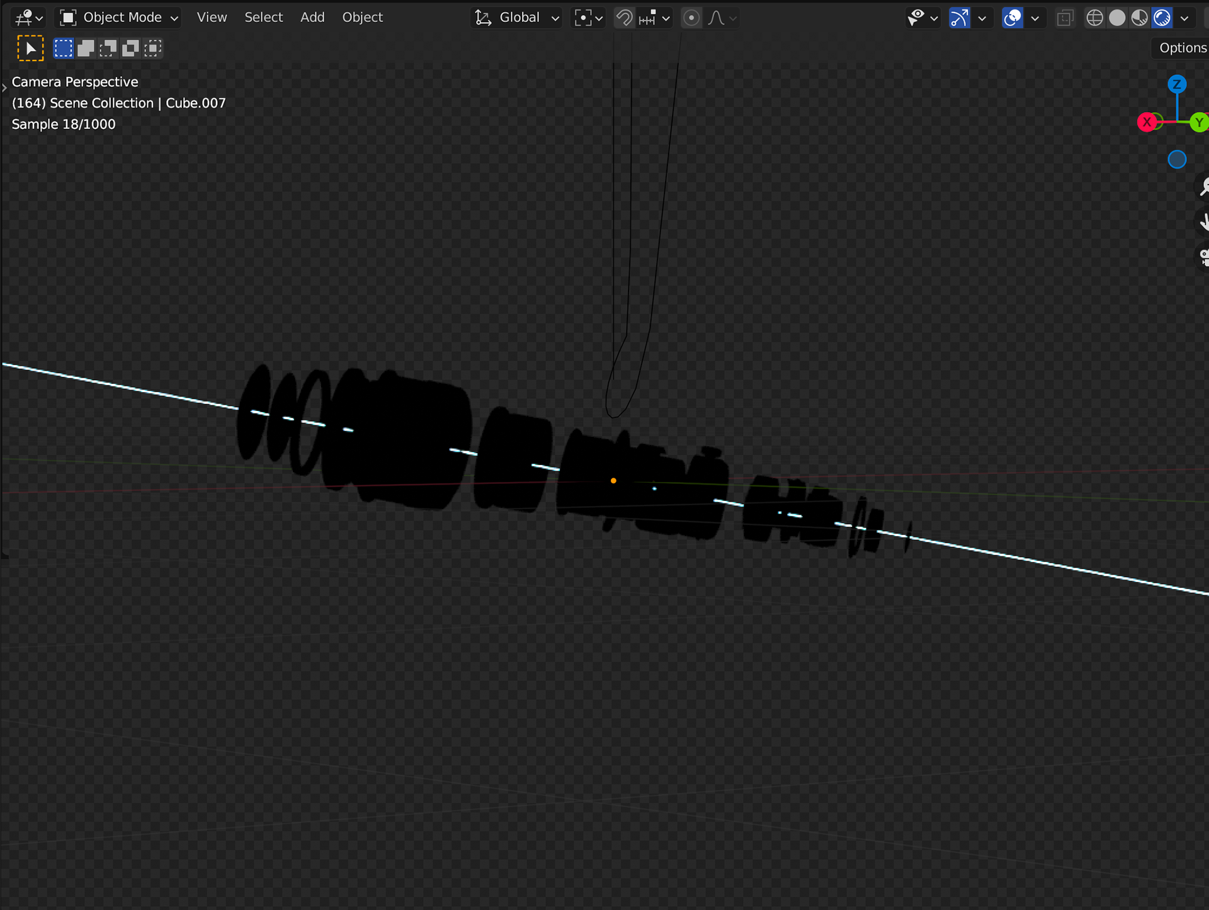
Task: Click the 'Scene Collection | Cube.007' text
Action: (x=137, y=103)
